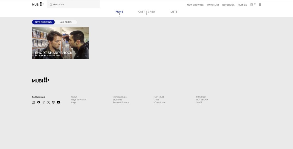
Task: Open the Lists tab
Action: click(174, 12)
